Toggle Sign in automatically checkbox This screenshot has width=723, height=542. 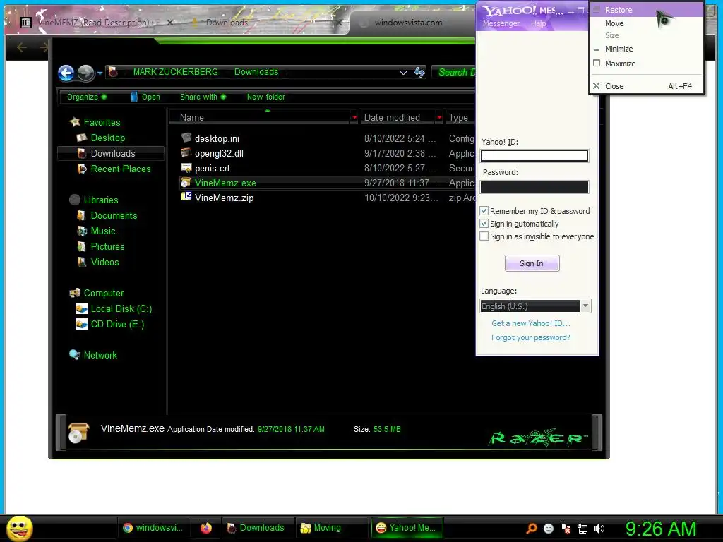coord(484,224)
